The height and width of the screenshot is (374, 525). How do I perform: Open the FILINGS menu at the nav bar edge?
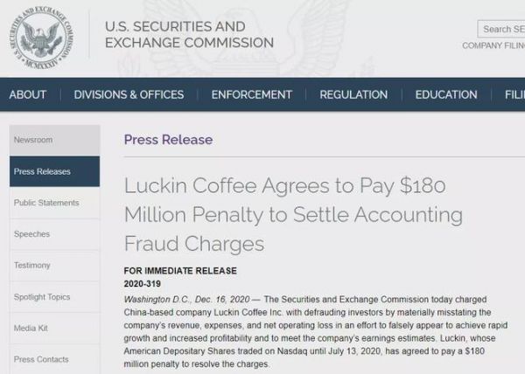514,94
